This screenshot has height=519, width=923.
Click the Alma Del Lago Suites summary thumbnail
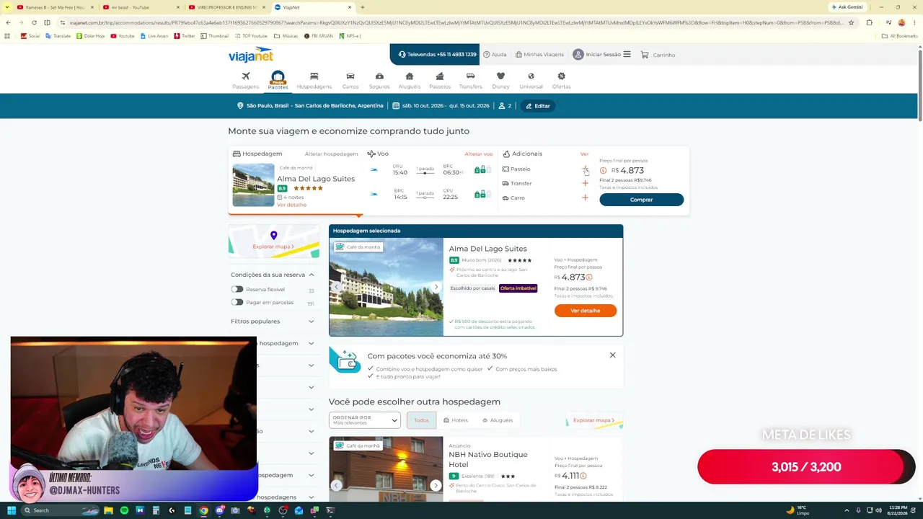(x=253, y=185)
